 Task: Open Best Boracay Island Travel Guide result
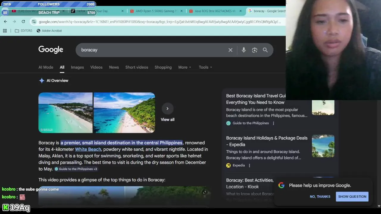256,99
